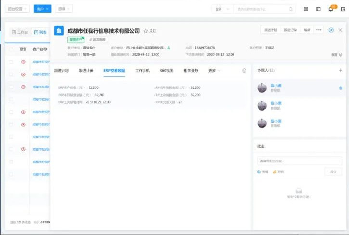
Task: Open the three-dot more actions button
Action: pos(319,30)
